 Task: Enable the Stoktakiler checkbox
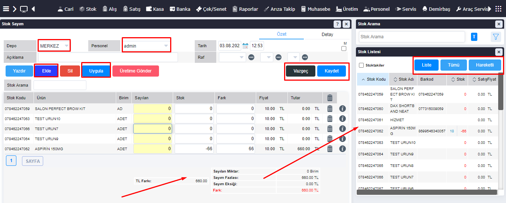coord(361,65)
